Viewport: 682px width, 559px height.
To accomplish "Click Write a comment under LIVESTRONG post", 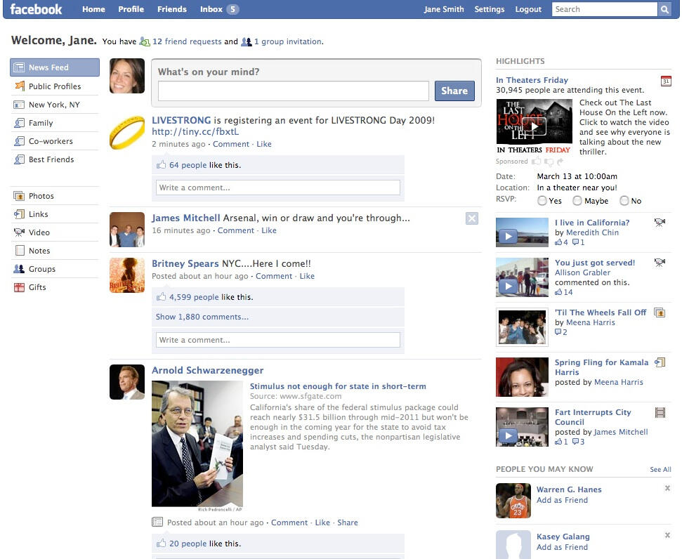I will [x=278, y=188].
